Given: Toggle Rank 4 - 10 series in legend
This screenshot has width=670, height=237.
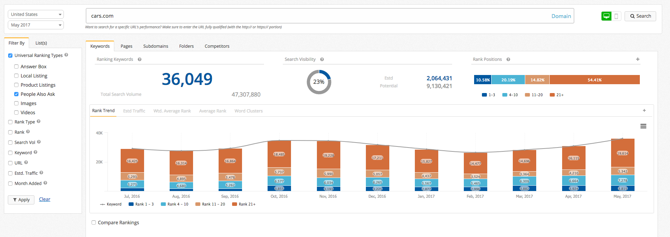Looking at the screenshot, I should click(x=175, y=204).
